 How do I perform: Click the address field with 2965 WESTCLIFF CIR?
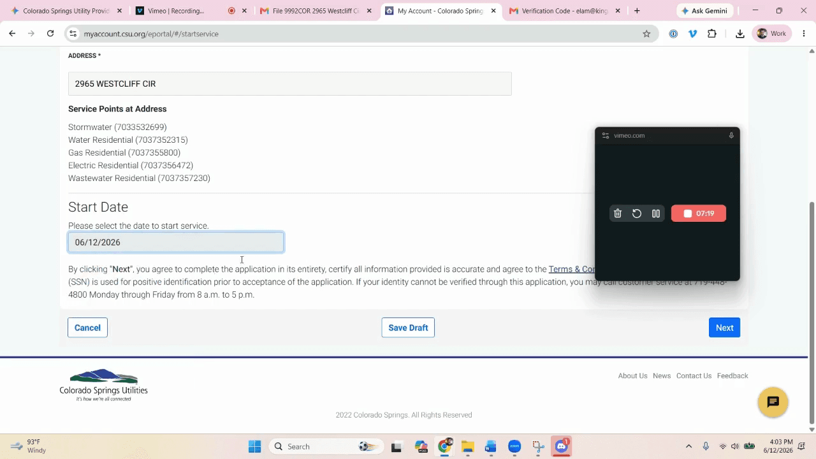(289, 84)
